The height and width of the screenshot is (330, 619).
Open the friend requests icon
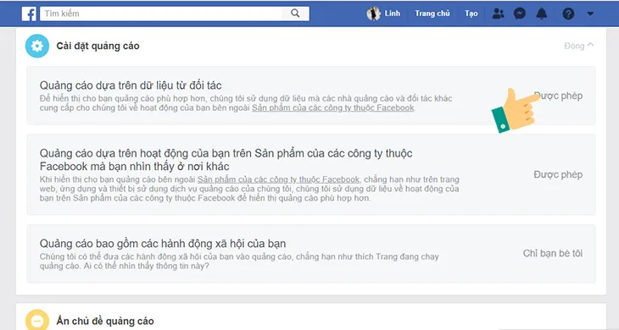(x=499, y=14)
